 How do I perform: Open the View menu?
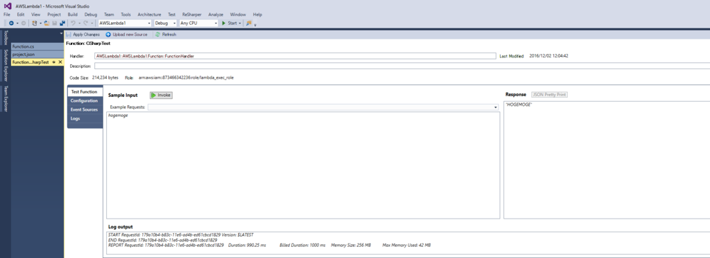tap(36, 15)
